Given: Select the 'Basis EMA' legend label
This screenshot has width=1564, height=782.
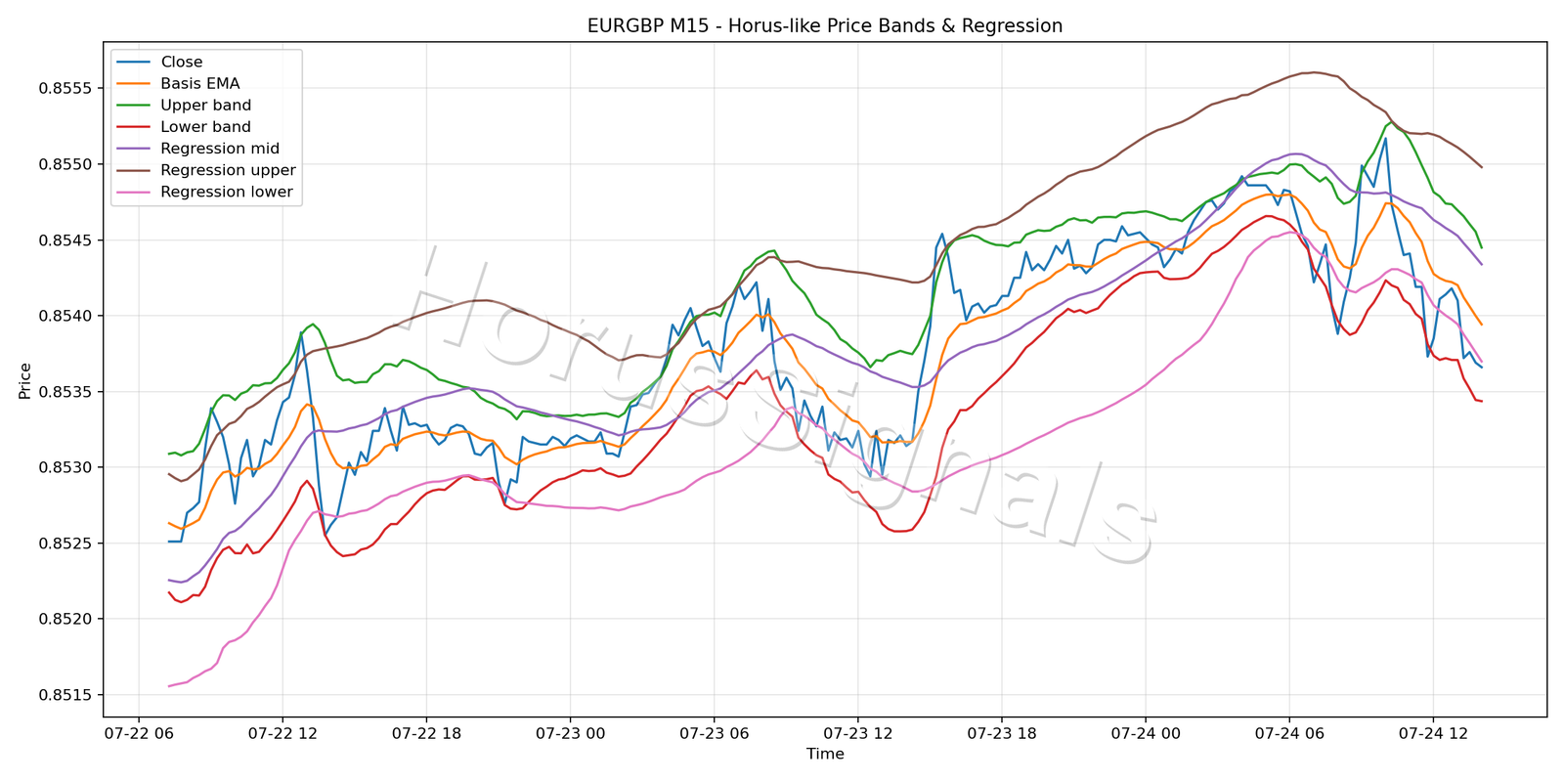Looking at the screenshot, I should tap(200, 84).
